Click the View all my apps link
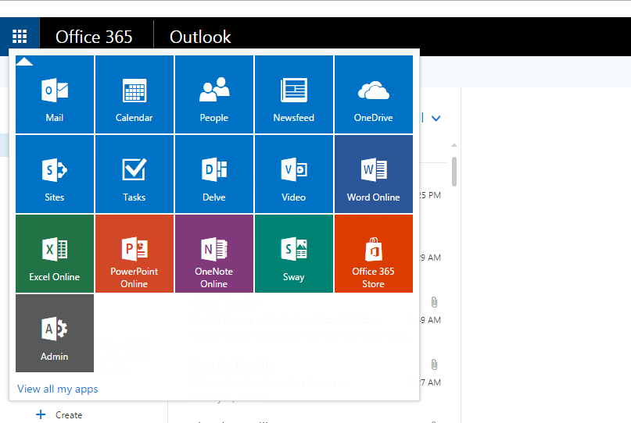The height and width of the screenshot is (423, 631). pyautogui.click(x=58, y=389)
